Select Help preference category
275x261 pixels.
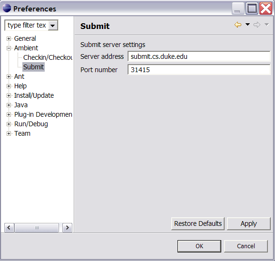[x=20, y=86]
